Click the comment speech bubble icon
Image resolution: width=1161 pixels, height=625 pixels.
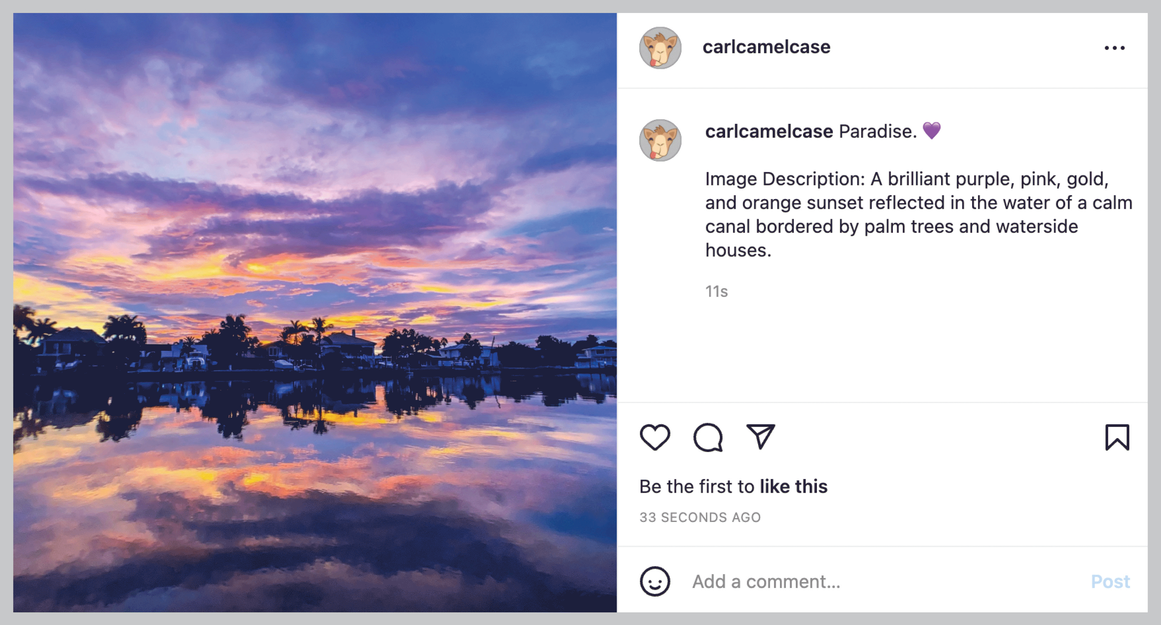[708, 437]
